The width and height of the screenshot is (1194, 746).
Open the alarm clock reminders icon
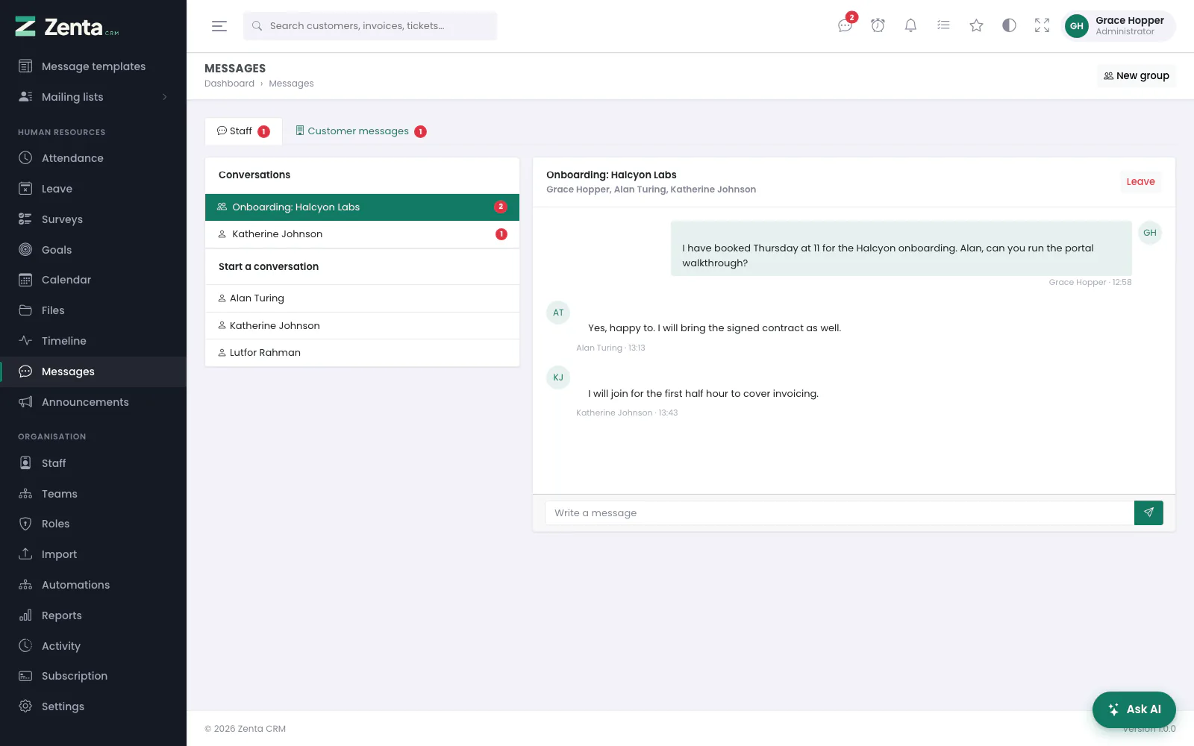tap(878, 25)
